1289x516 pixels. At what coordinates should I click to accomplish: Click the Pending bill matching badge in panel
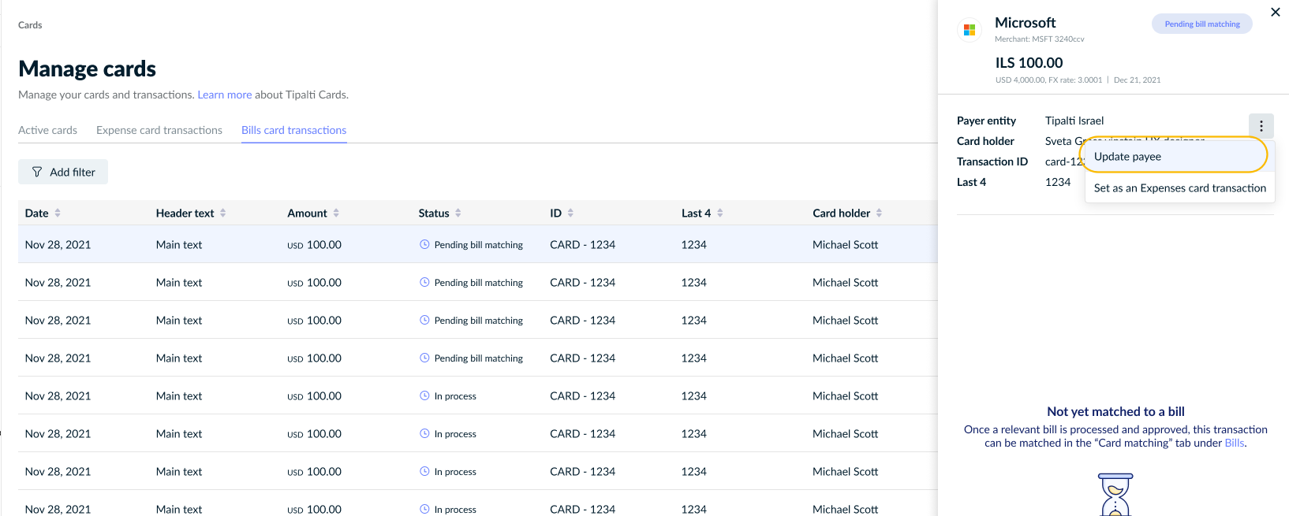click(x=1202, y=24)
